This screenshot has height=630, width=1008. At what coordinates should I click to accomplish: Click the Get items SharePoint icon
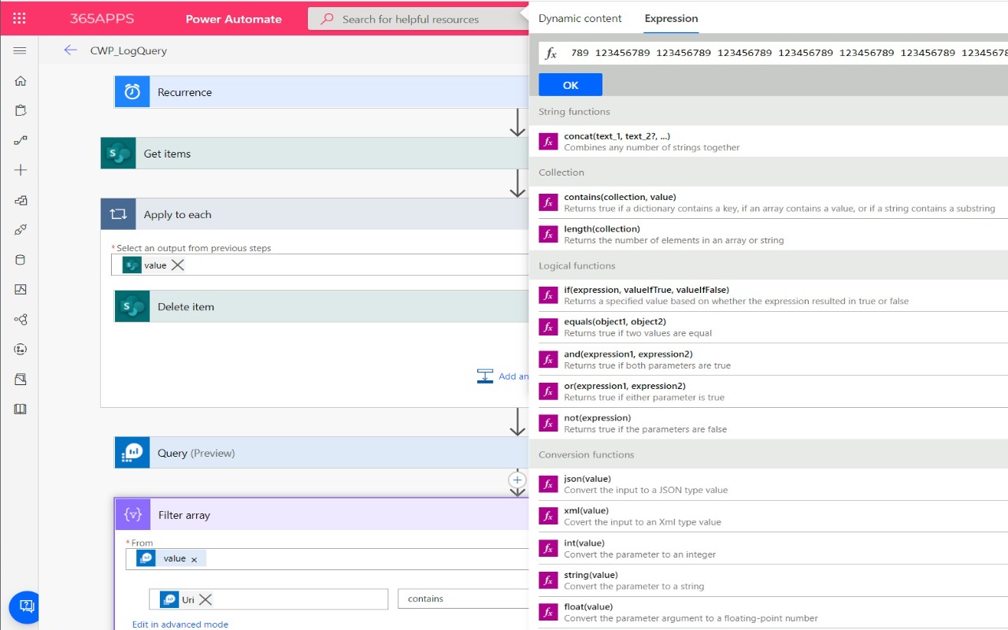tap(118, 154)
